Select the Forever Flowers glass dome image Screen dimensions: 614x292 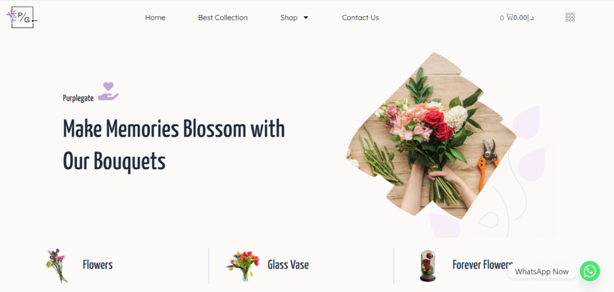tap(428, 266)
